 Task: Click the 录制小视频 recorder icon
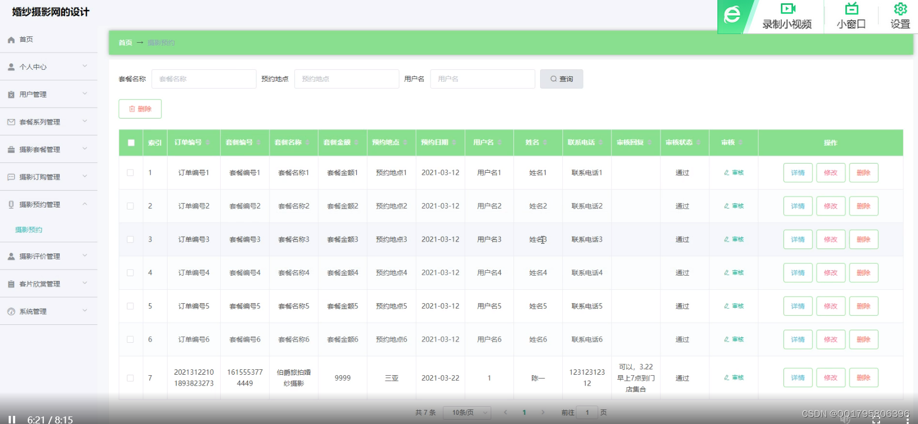(787, 9)
